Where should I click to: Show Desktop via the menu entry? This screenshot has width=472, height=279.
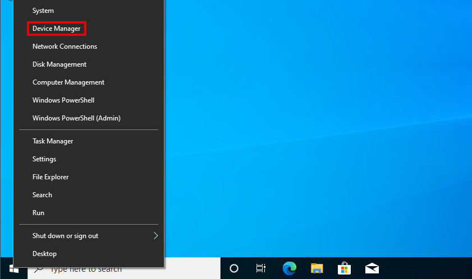pos(89,254)
